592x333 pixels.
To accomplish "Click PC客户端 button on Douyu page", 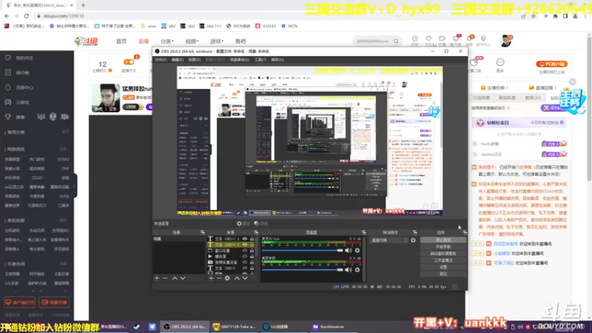I will tap(551, 64).
